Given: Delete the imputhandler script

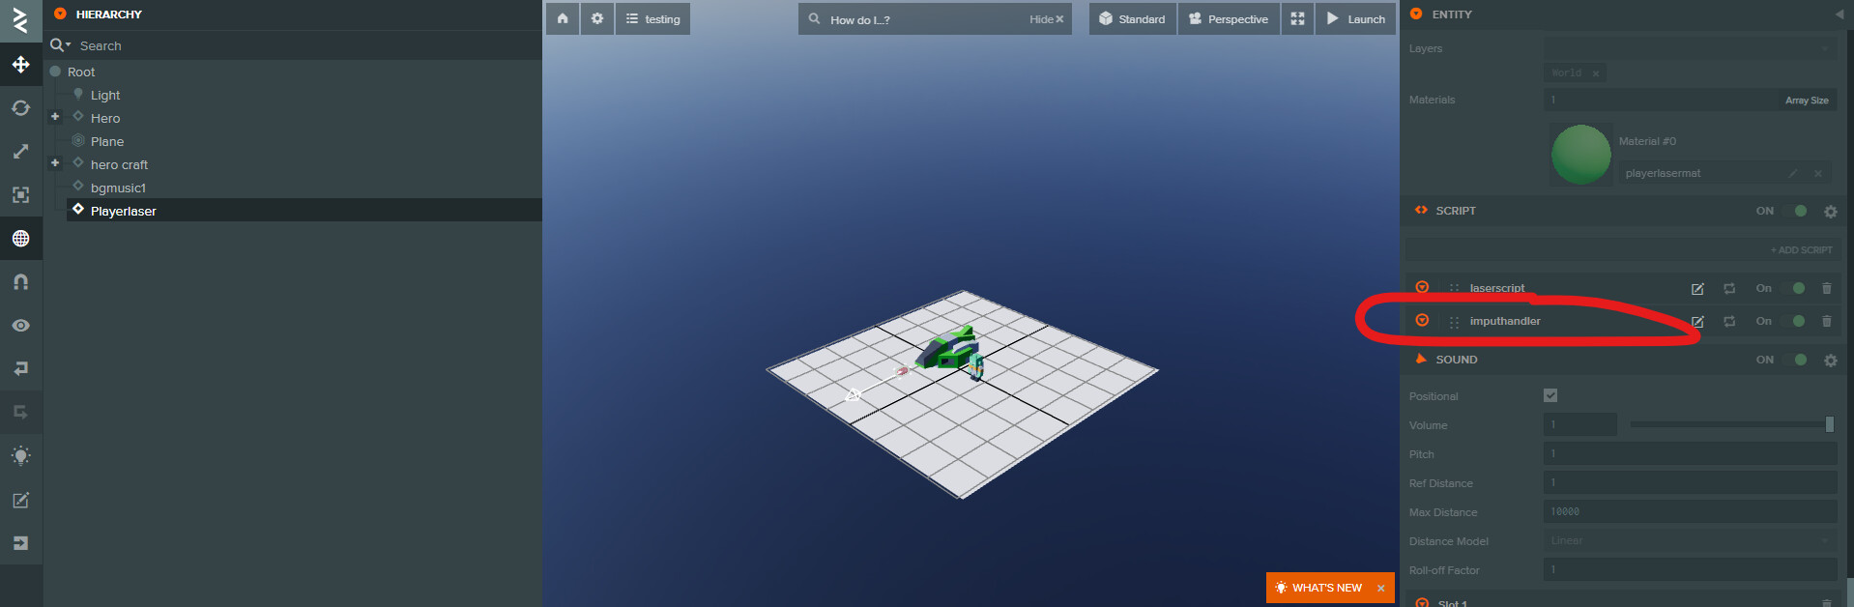Looking at the screenshot, I should pyautogui.click(x=1826, y=321).
